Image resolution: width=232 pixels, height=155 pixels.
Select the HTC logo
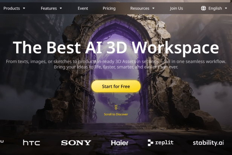tap(31, 143)
